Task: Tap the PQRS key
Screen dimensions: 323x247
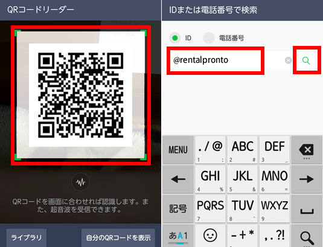Action: [210, 209]
